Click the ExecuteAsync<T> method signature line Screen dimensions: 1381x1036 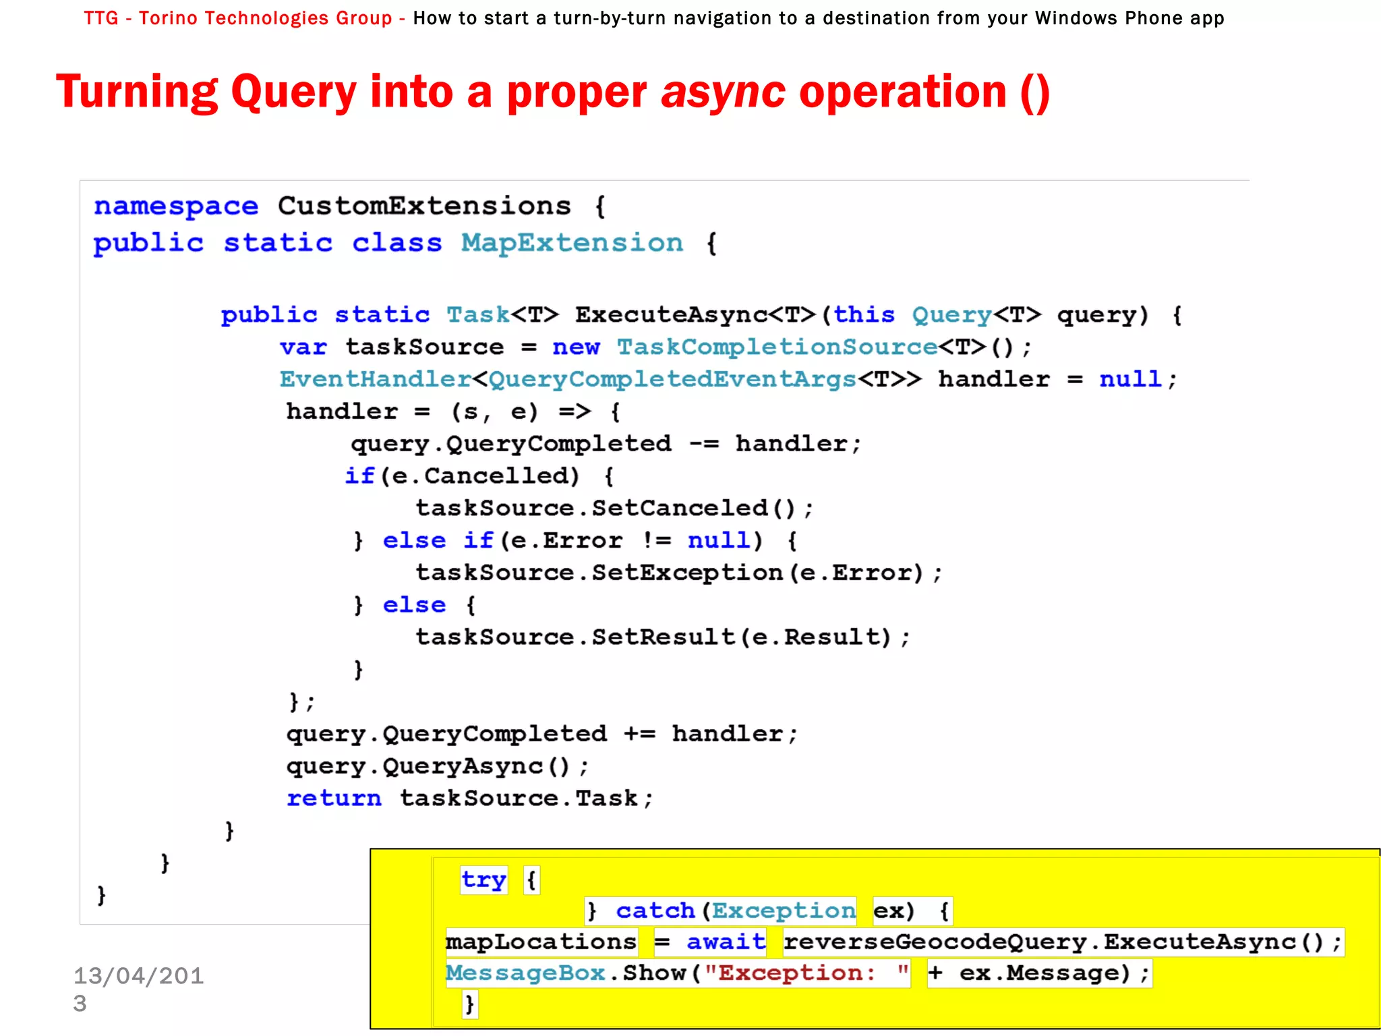pyautogui.click(x=701, y=315)
